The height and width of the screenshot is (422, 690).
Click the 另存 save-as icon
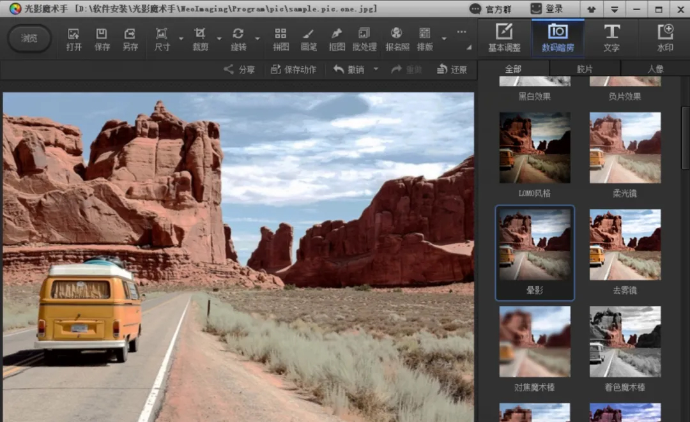click(x=130, y=39)
